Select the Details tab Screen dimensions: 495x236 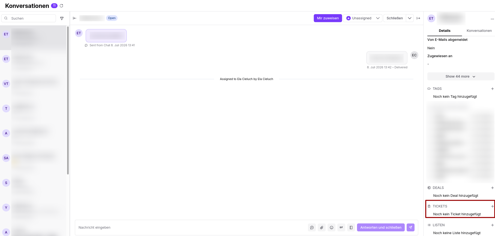coord(445,31)
